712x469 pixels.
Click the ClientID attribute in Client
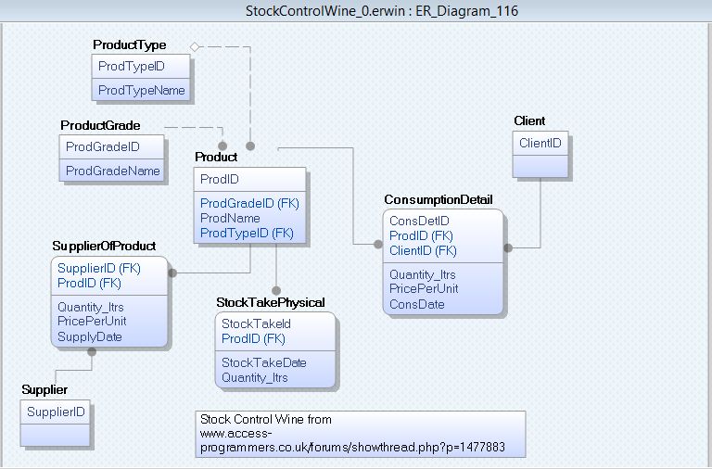540,143
